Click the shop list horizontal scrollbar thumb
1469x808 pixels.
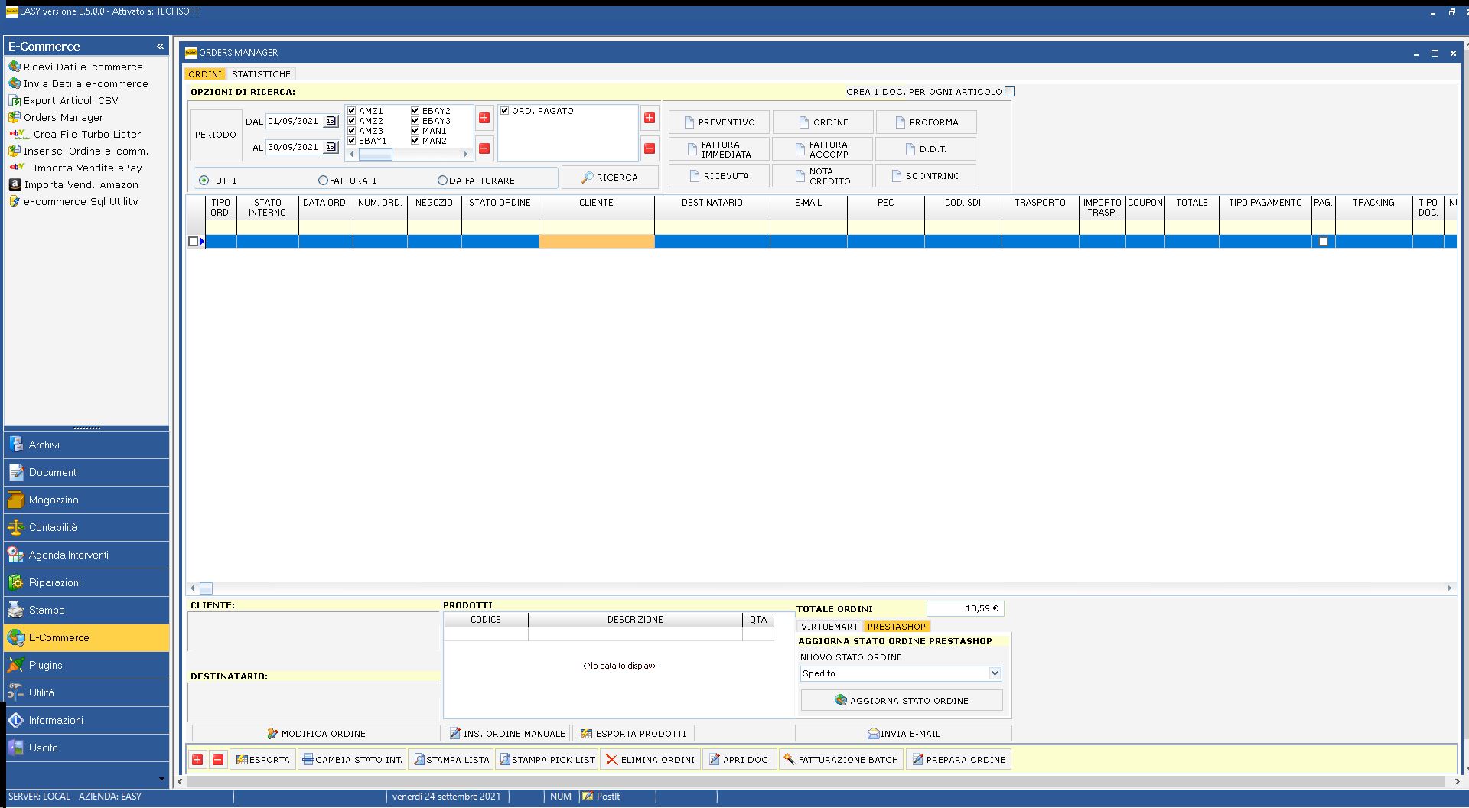pos(376,155)
